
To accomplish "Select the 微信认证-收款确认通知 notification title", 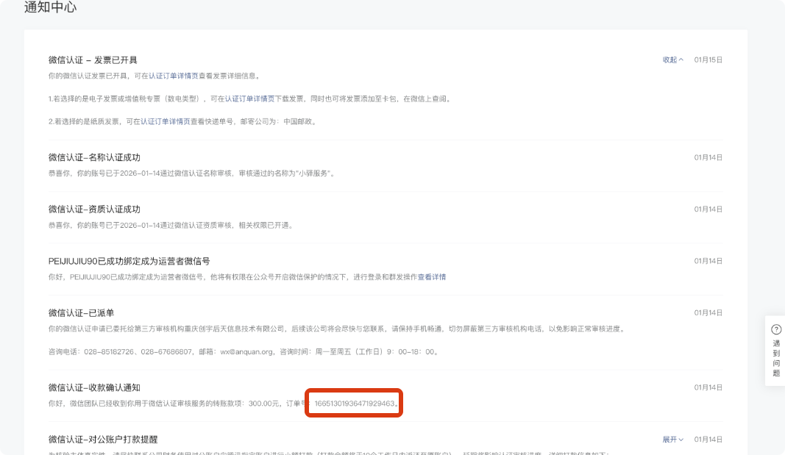I will point(94,387).
